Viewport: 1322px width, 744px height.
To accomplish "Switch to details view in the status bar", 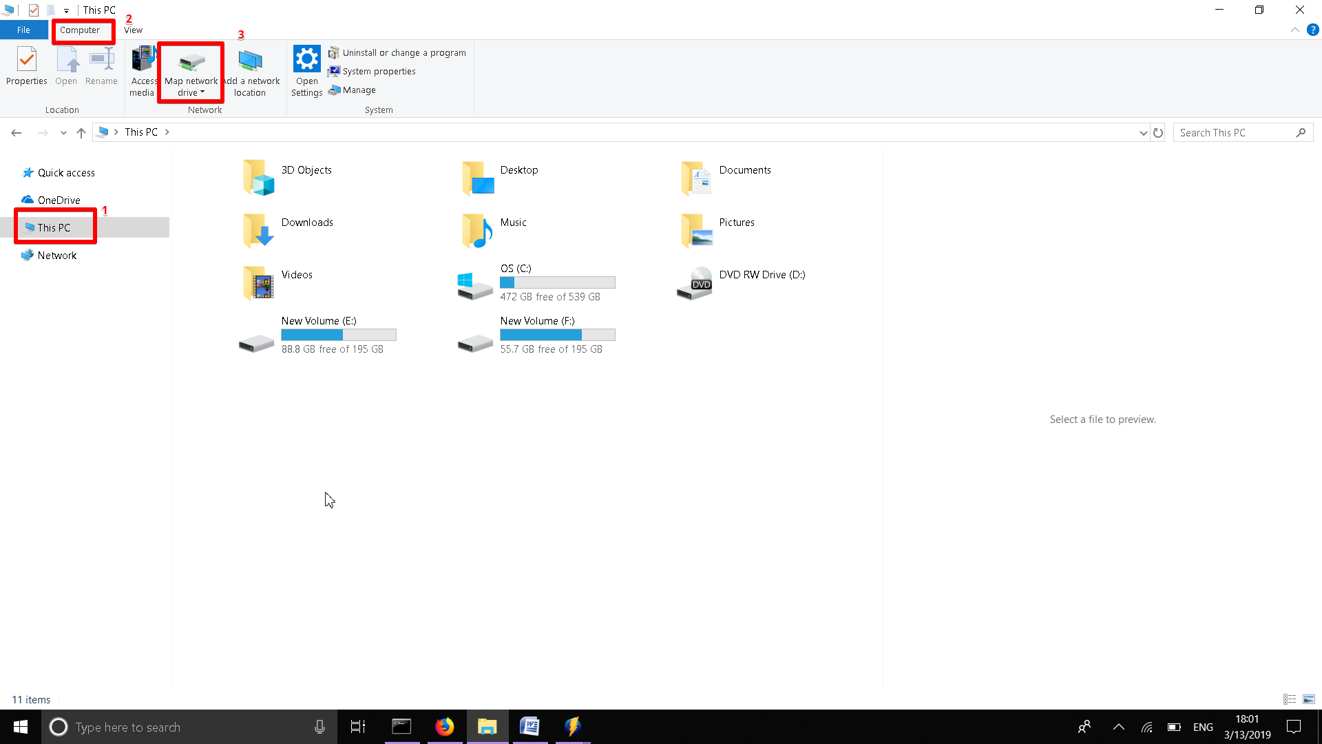I will tap(1290, 699).
